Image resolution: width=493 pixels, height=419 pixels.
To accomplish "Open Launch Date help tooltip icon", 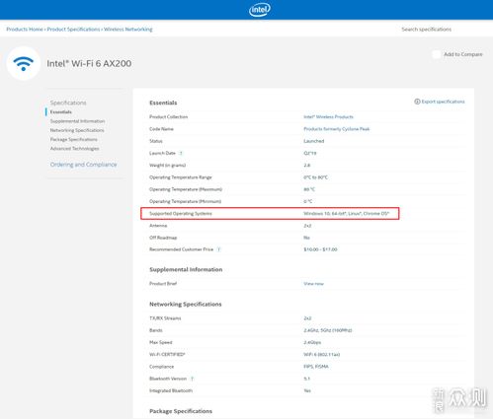I will click(x=181, y=153).
